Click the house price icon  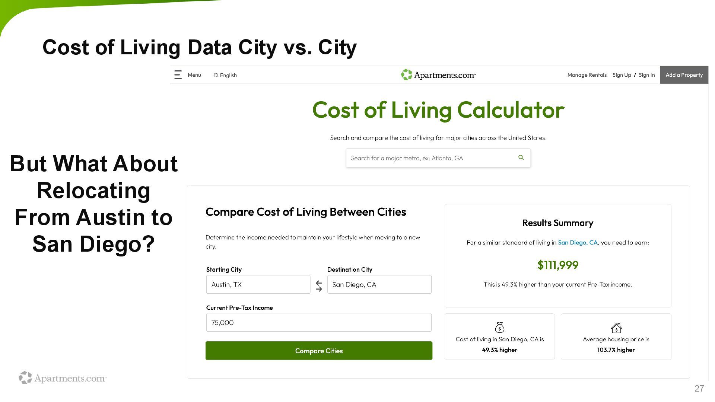tap(616, 328)
